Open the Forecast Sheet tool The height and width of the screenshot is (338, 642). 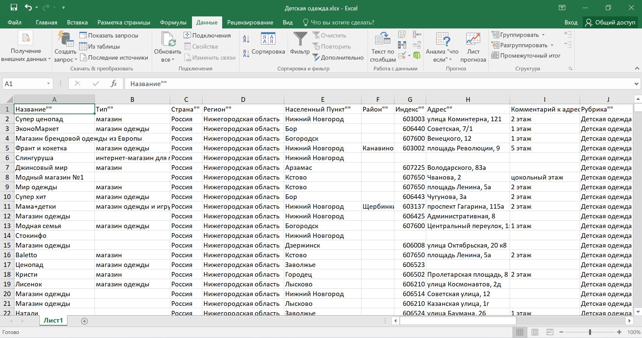[473, 40]
